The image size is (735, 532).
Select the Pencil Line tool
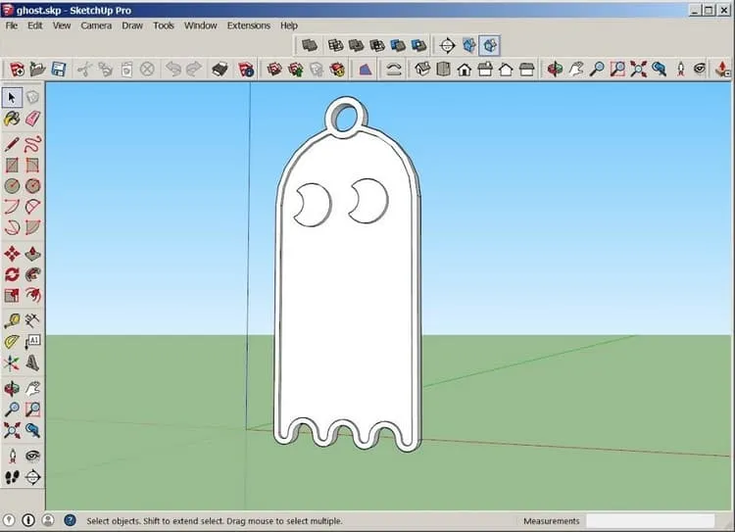[x=12, y=144]
